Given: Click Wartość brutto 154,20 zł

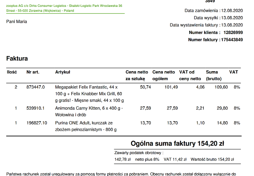Looking at the screenshot, I should point(212,159).
